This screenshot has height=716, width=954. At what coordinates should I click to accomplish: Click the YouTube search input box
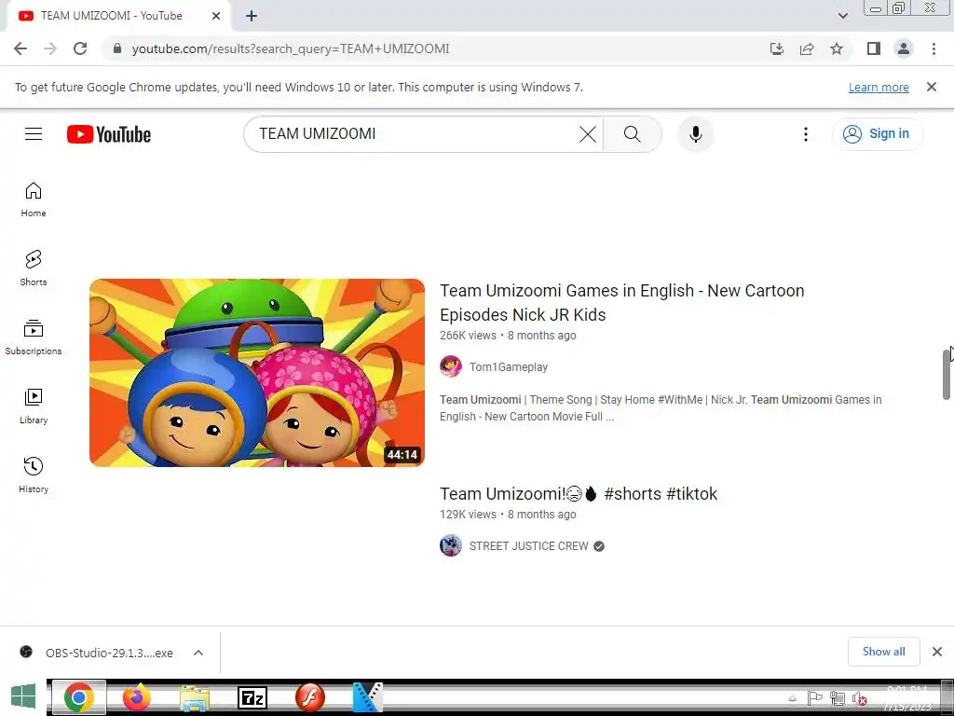pos(414,134)
